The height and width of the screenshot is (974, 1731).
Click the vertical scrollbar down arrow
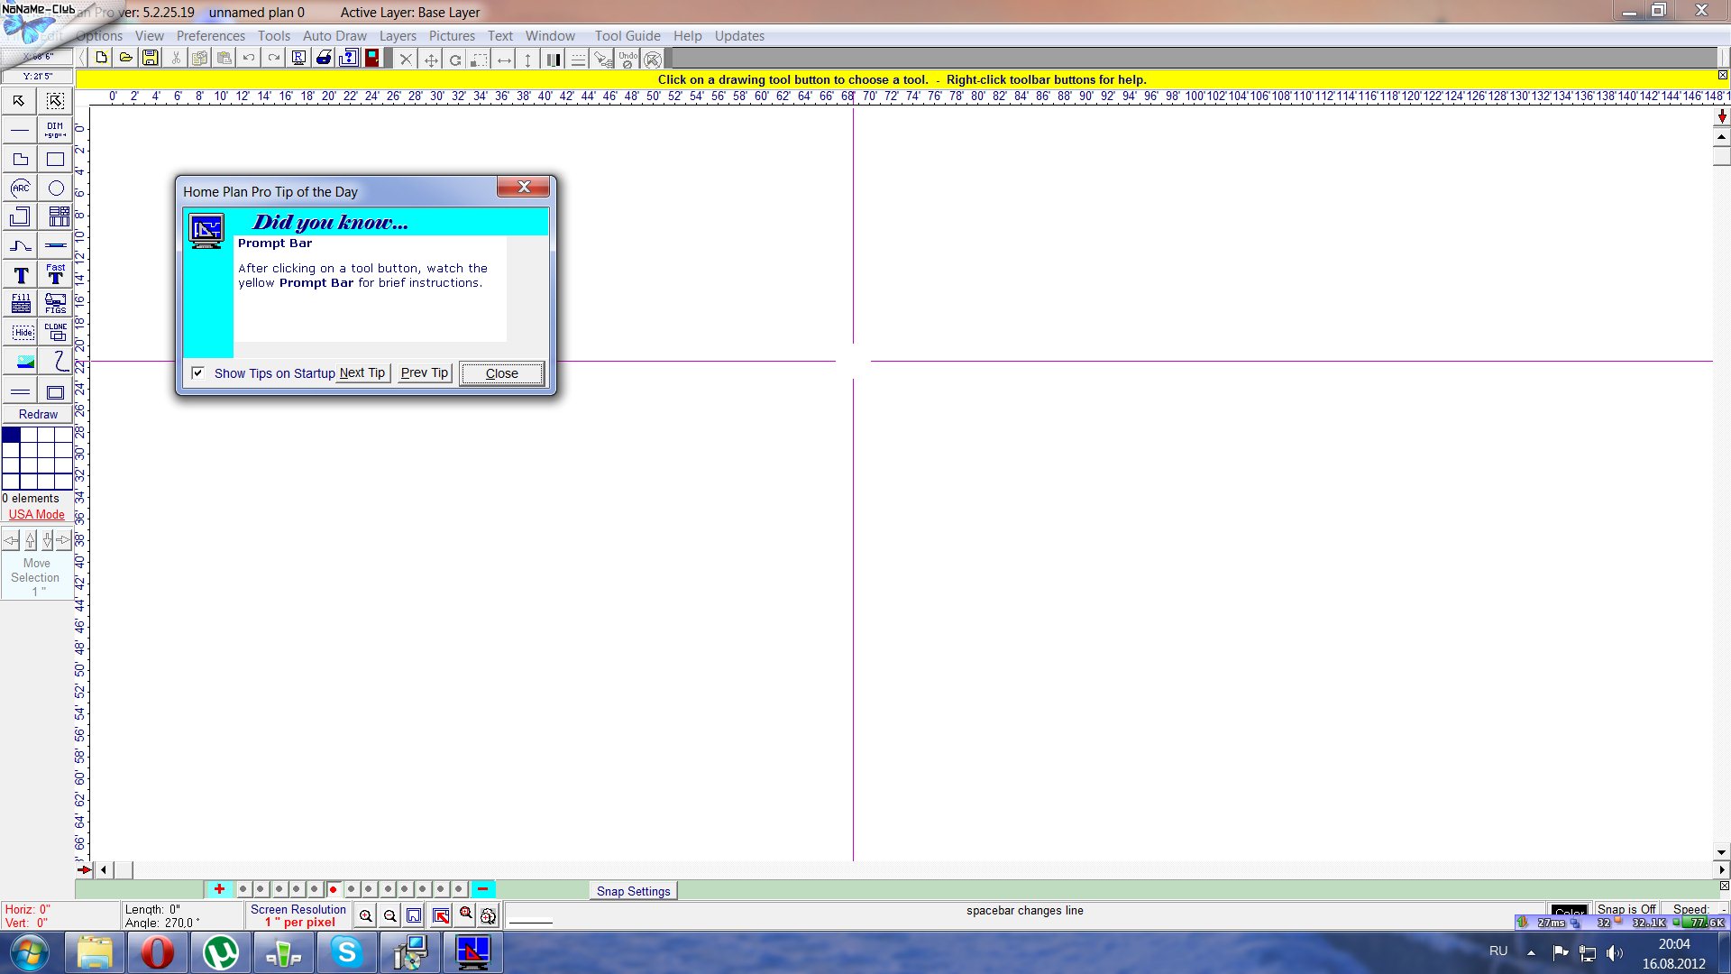[x=1721, y=852]
